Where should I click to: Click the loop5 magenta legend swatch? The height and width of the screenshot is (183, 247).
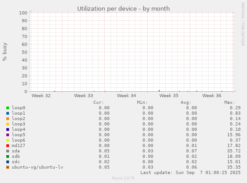pyautogui.click(x=8, y=135)
